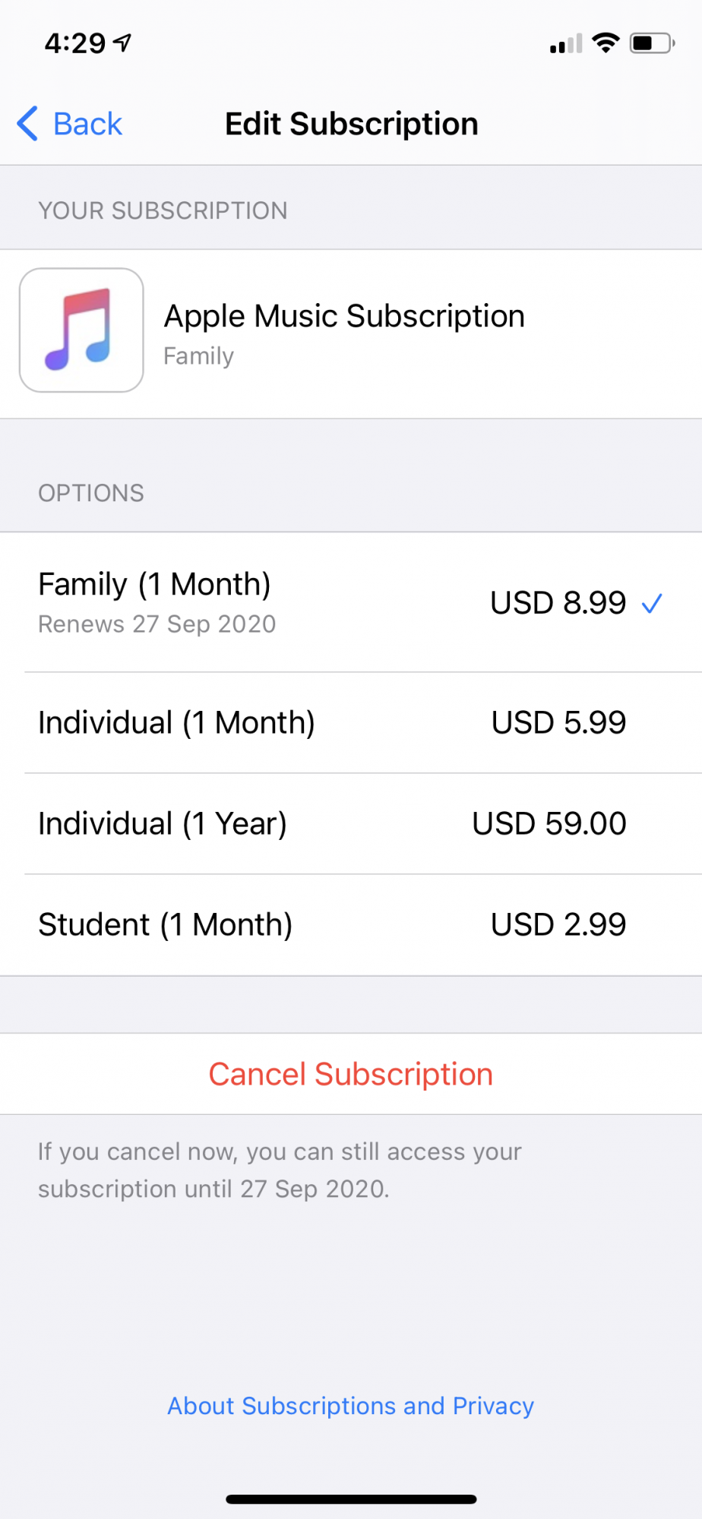Open About Subscriptions and Privacy link
This screenshot has height=1519, width=702.
pos(351,1406)
